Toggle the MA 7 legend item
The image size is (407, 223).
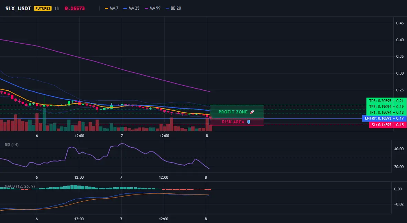112,8
